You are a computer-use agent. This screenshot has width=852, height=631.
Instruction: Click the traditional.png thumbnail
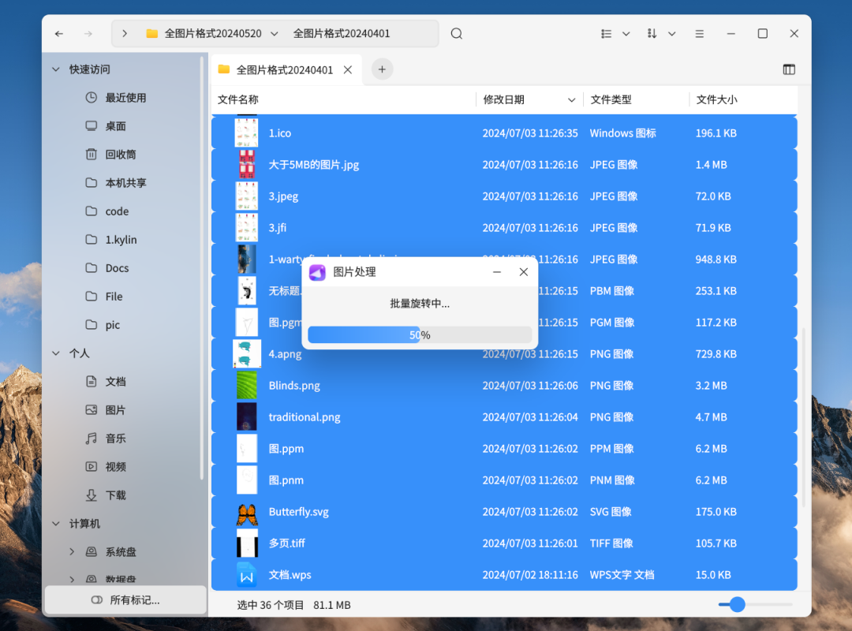point(247,417)
